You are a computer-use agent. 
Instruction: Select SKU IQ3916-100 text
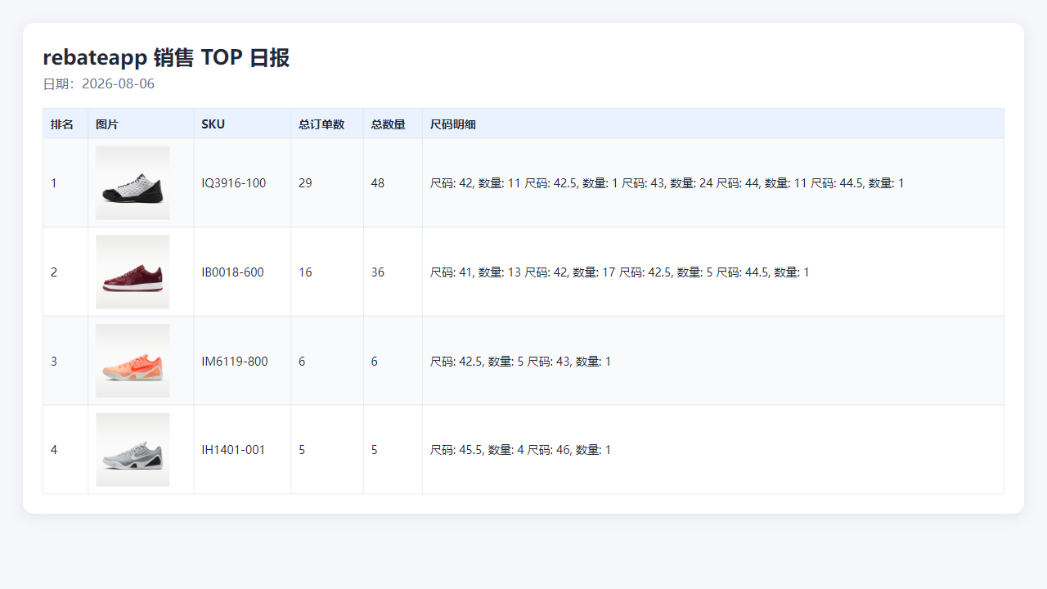pyautogui.click(x=234, y=183)
